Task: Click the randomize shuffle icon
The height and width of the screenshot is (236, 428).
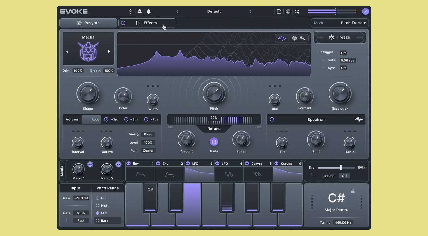Action: pos(297,11)
